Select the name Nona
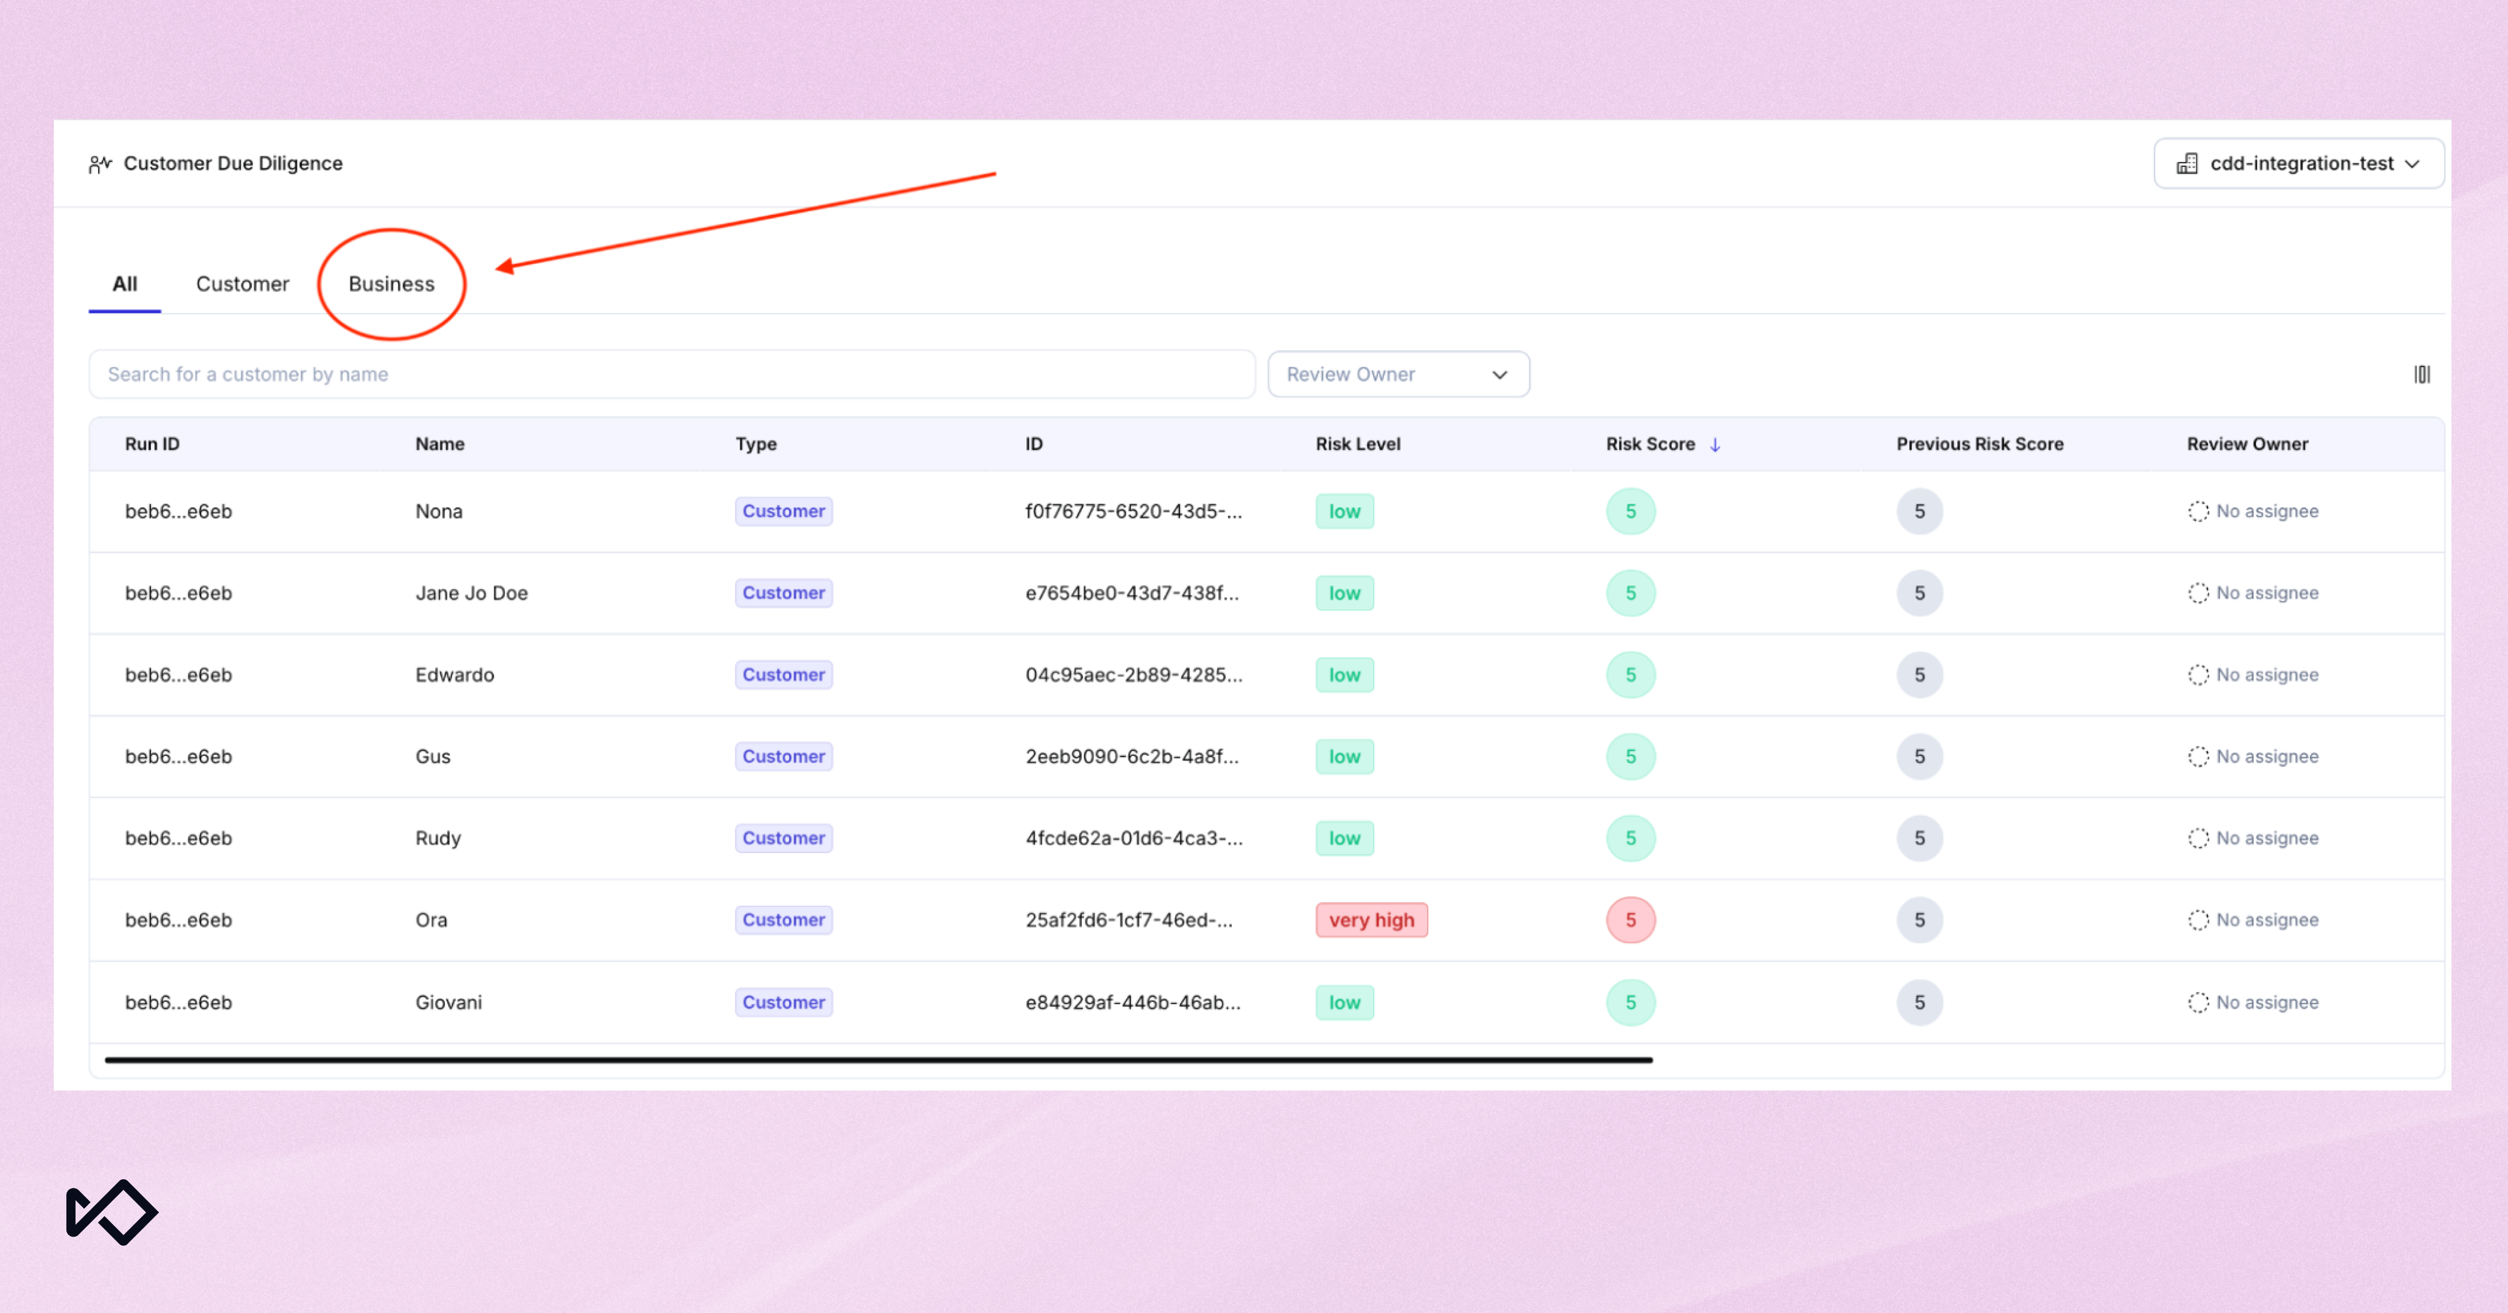 439,511
